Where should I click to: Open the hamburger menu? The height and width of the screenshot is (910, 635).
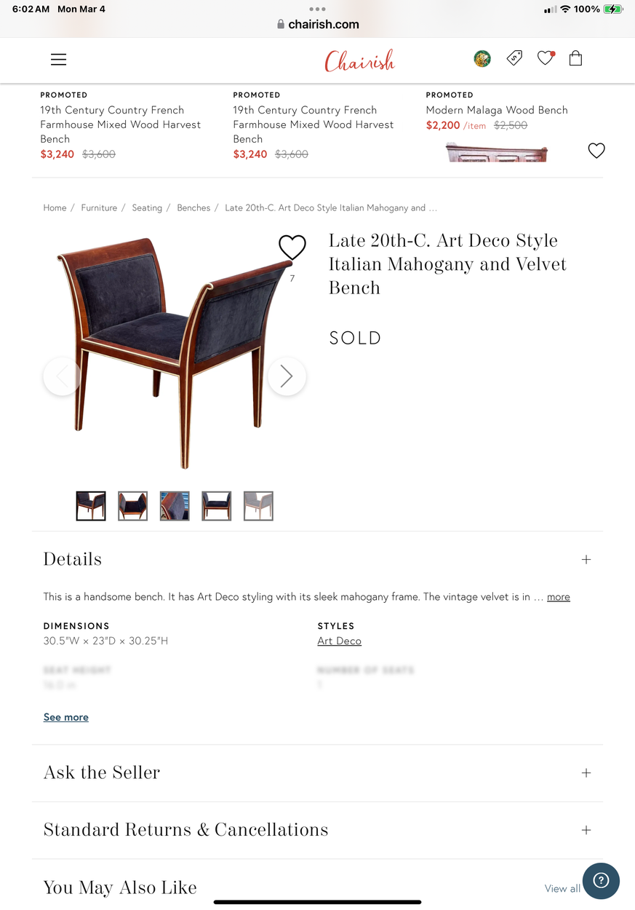click(59, 60)
